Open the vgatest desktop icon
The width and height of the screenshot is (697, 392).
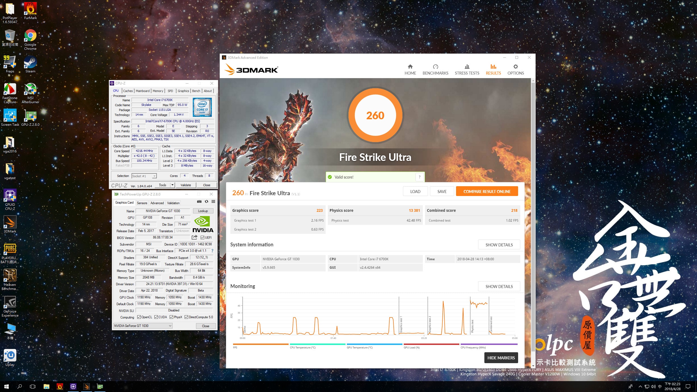[x=10, y=171]
